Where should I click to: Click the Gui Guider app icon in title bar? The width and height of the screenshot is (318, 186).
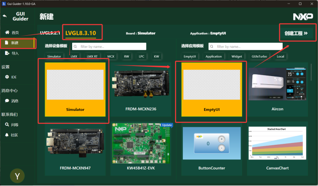tap(4, 4)
